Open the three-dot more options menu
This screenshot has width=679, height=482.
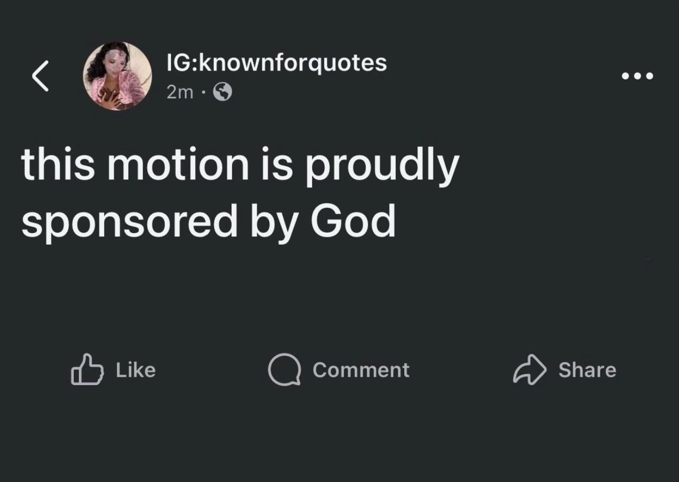click(x=637, y=76)
